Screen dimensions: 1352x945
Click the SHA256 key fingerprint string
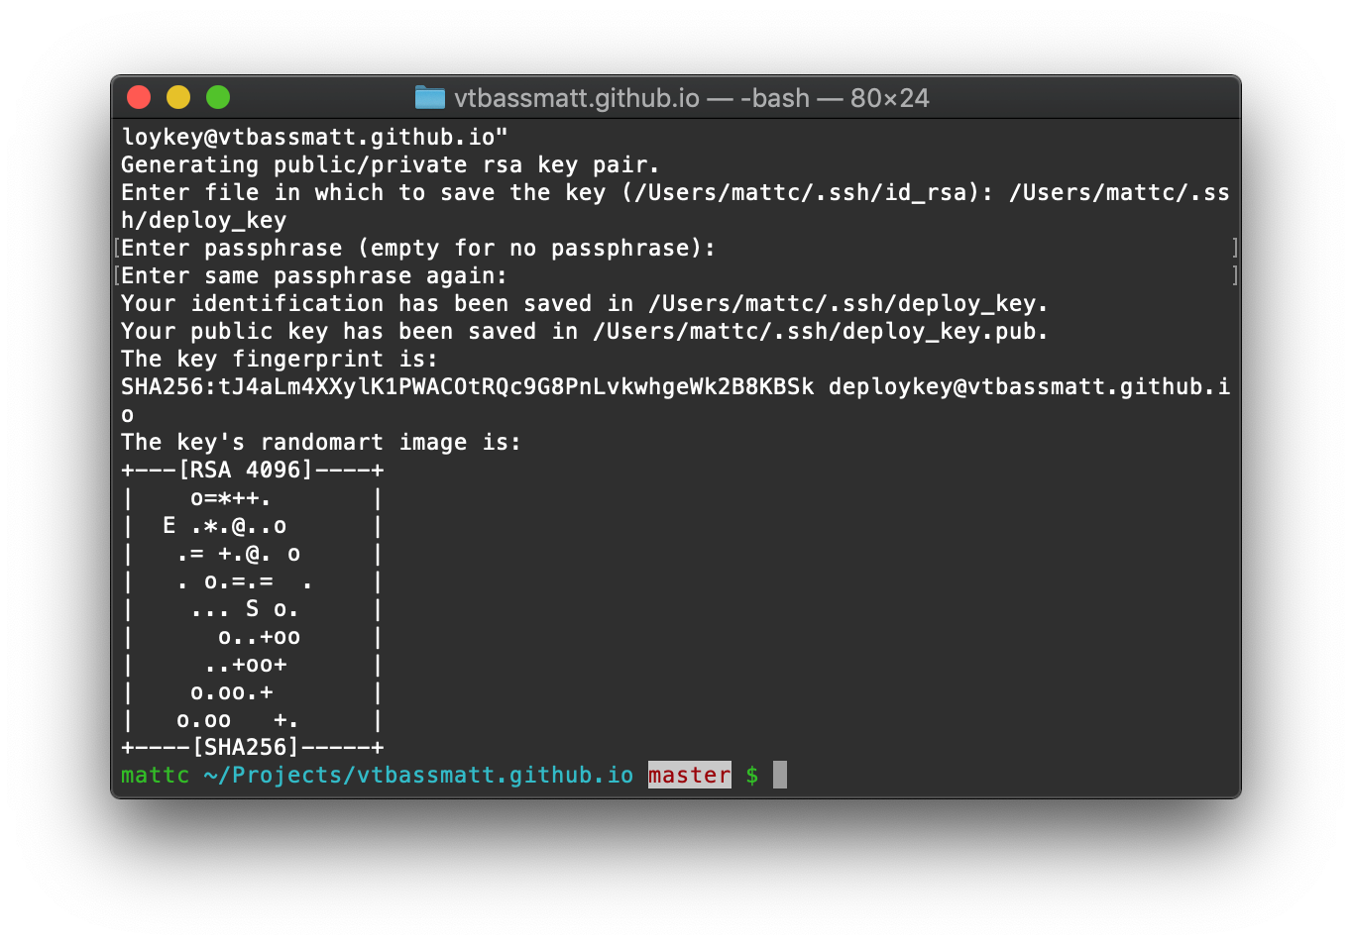point(467,387)
